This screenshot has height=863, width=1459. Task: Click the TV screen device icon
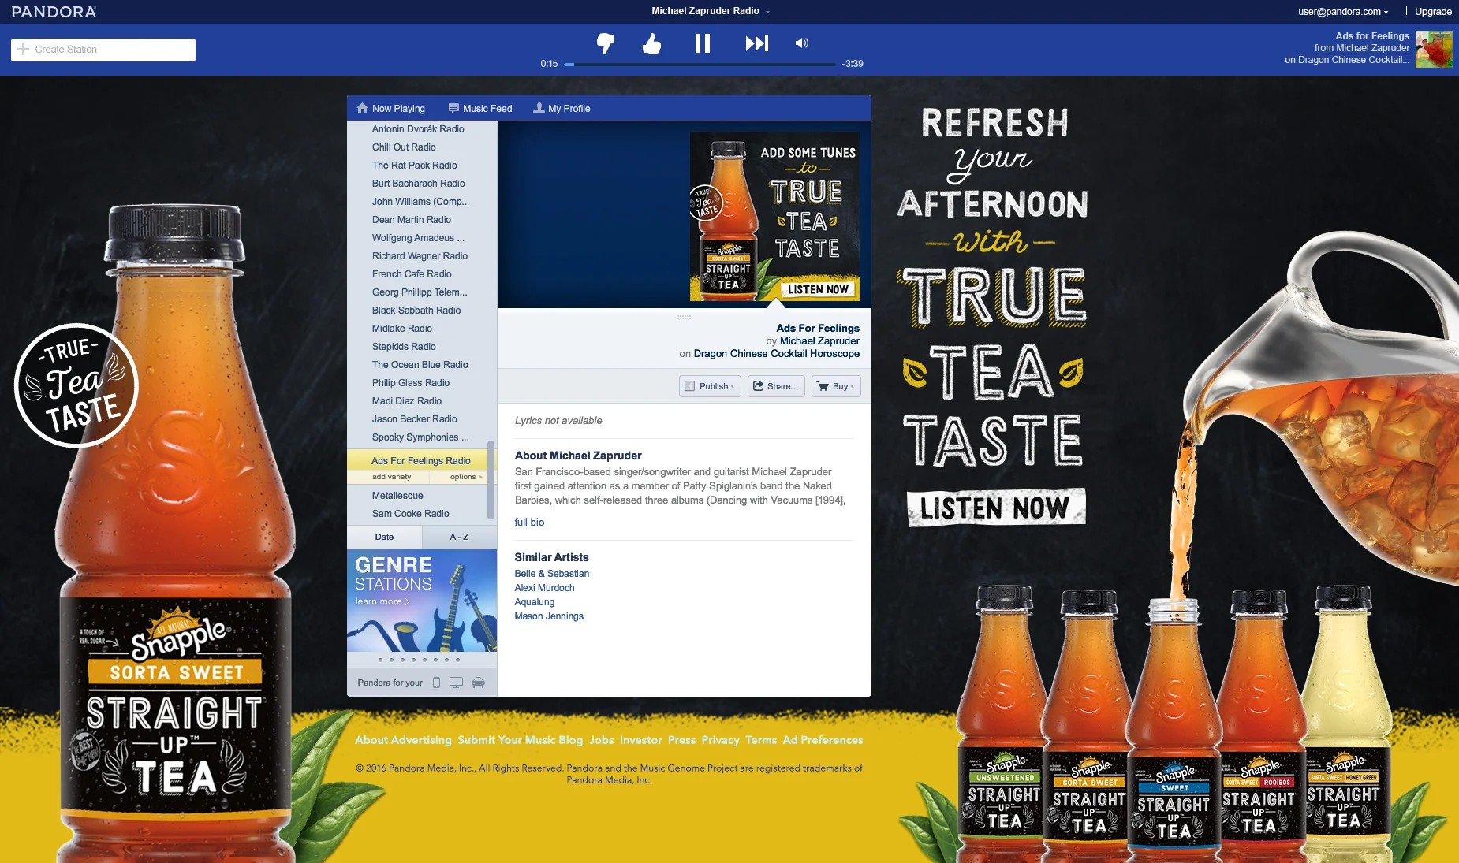point(456,683)
